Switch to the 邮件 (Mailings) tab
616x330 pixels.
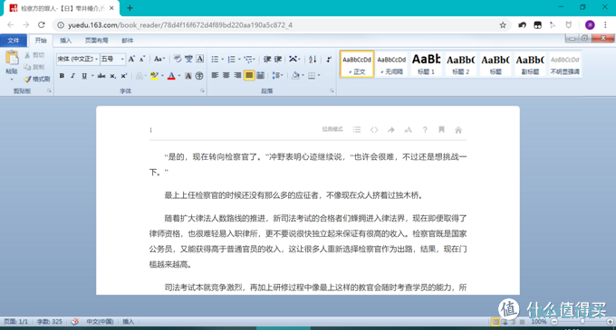(128, 41)
